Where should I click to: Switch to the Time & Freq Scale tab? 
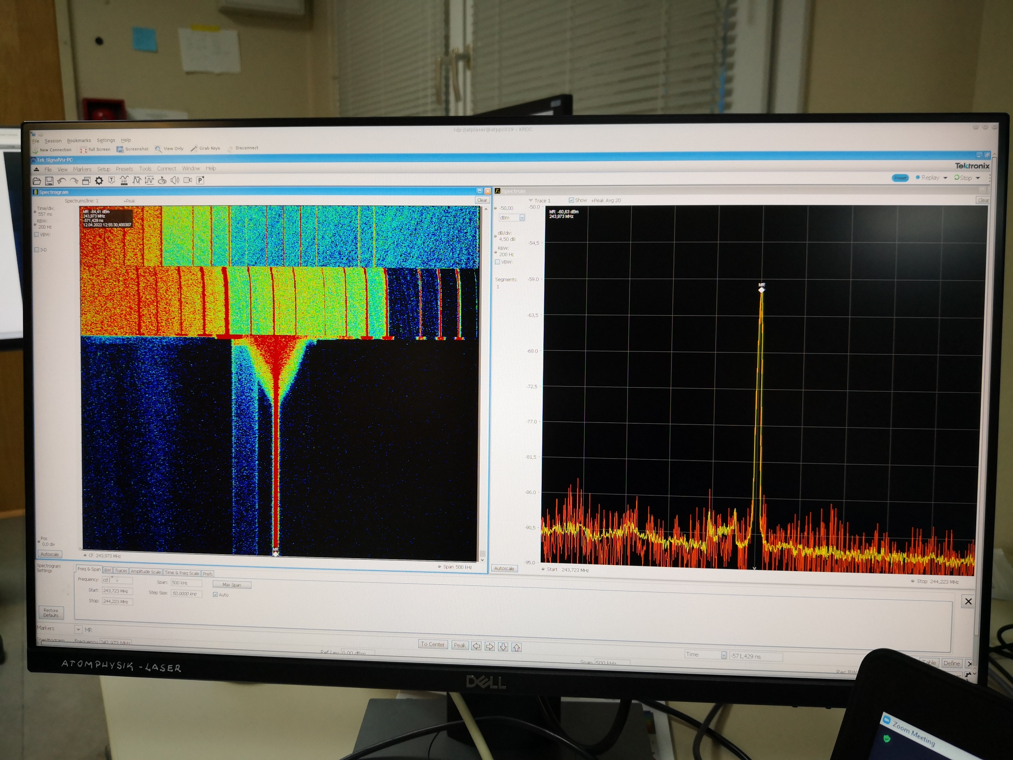pos(182,573)
